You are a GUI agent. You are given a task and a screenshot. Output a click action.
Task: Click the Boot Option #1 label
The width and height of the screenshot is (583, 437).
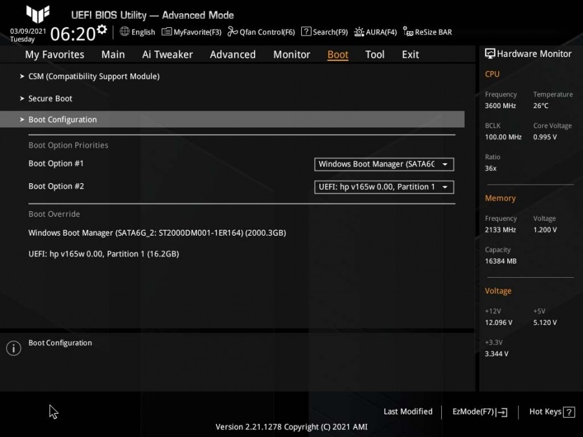[x=56, y=164]
